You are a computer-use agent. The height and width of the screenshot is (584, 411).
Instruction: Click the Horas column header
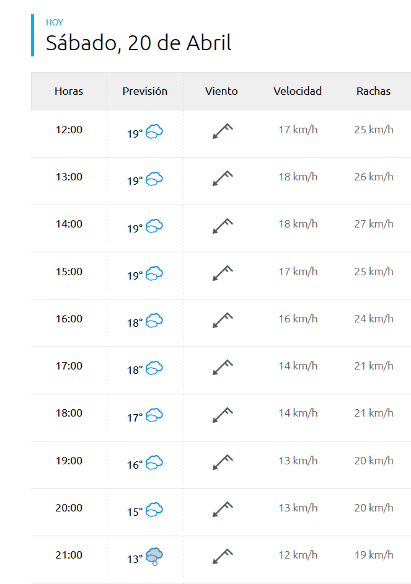[69, 91]
